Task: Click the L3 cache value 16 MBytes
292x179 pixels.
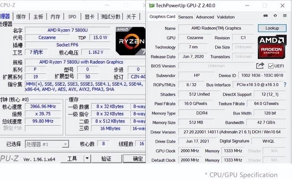Action: 110,128
